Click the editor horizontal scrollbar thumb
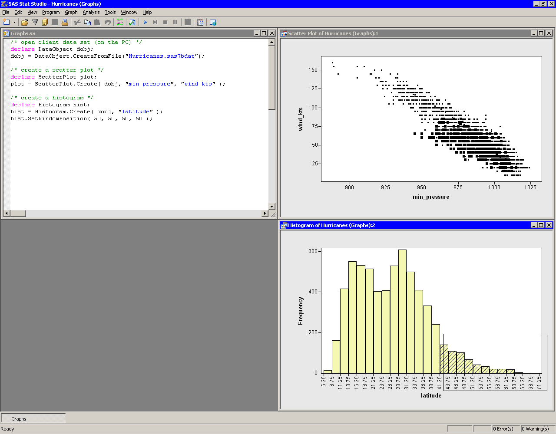 coord(18,214)
